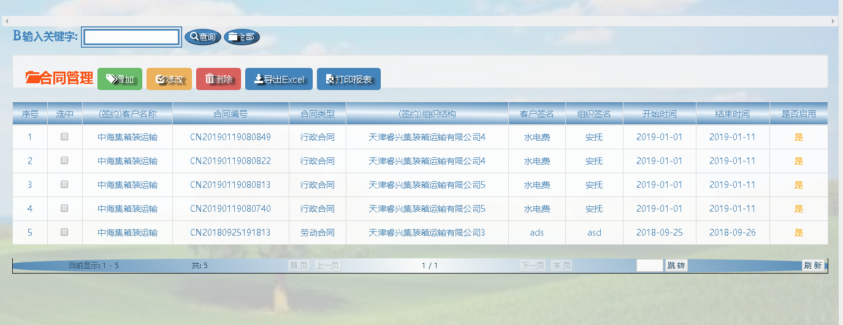843x325 pixels.
Task: Tick the checkbox in row 1
Action: (64, 137)
